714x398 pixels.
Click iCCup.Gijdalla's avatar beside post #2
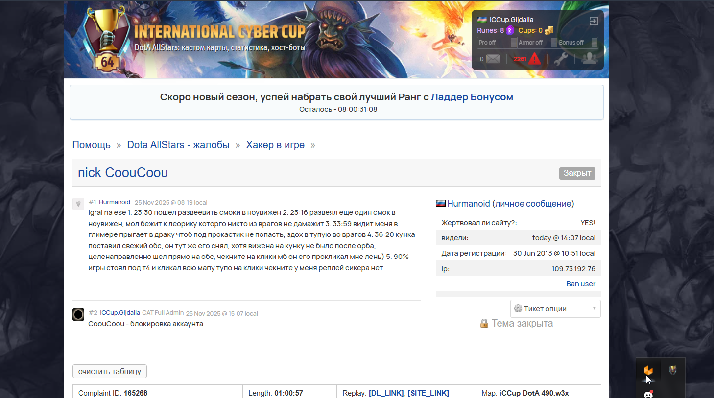pyautogui.click(x=78, y=314)
